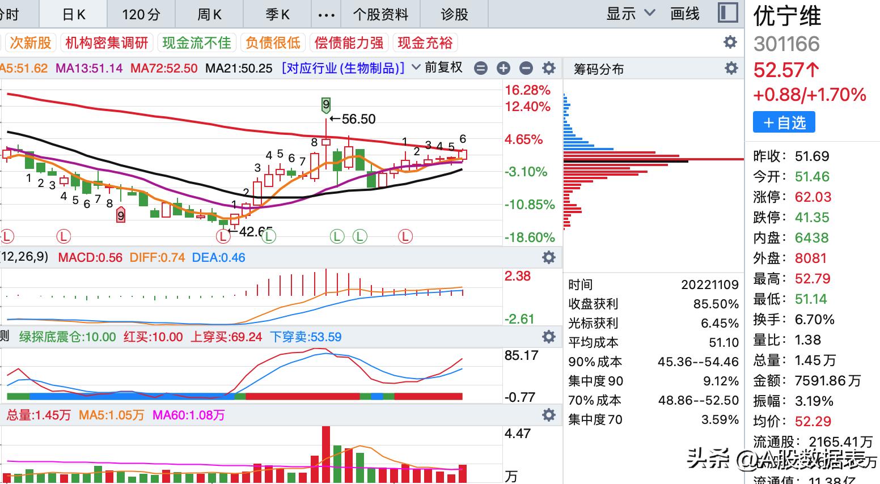Click the stock code 301166
The width and height of the screenshot is (880, 484).
pos(786,44)
